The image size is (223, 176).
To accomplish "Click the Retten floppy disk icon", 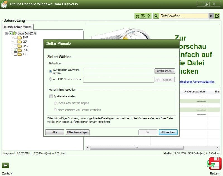I will tap(214, 163).
